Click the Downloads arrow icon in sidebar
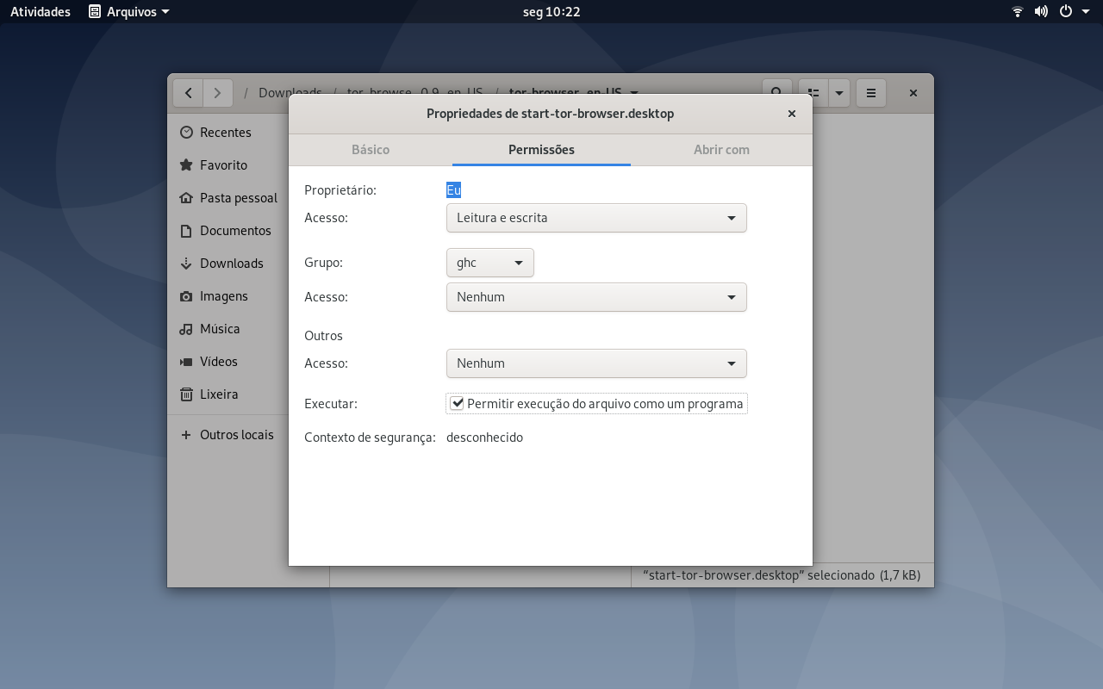The image size is (1103, 689). 186,264
